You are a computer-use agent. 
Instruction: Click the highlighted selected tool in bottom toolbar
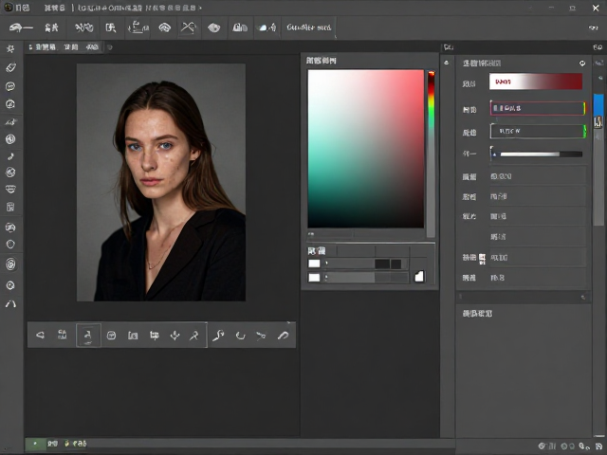(88, 335)
